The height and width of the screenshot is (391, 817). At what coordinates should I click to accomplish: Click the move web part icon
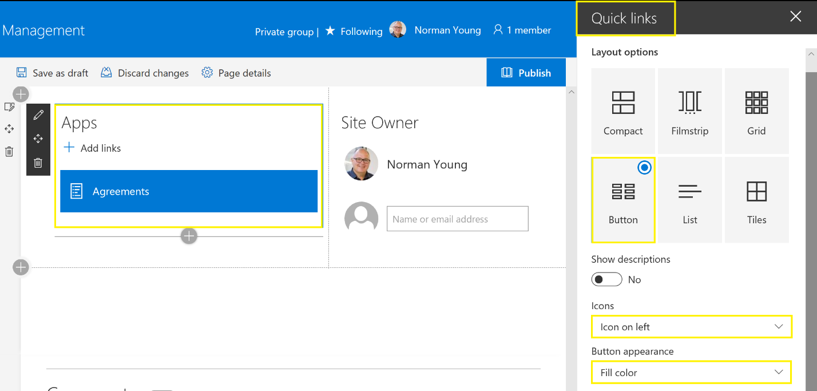tap(38, 139)
